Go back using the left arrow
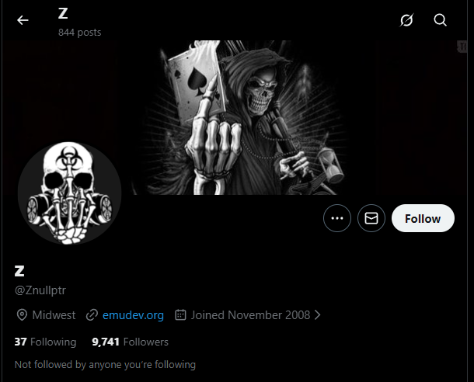 (x=23, y=20)
